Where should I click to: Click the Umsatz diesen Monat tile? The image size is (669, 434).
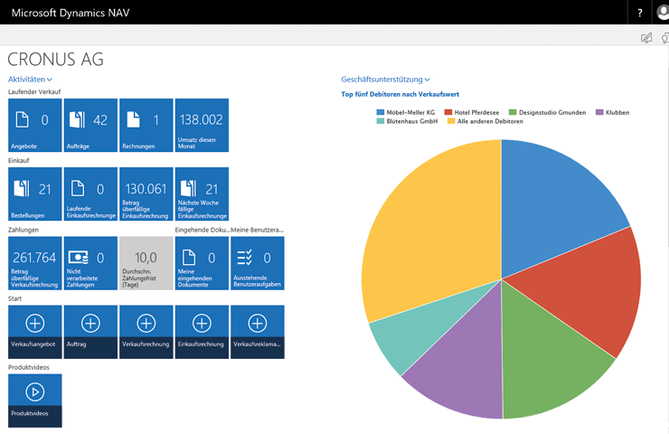(x=202, y=126)
